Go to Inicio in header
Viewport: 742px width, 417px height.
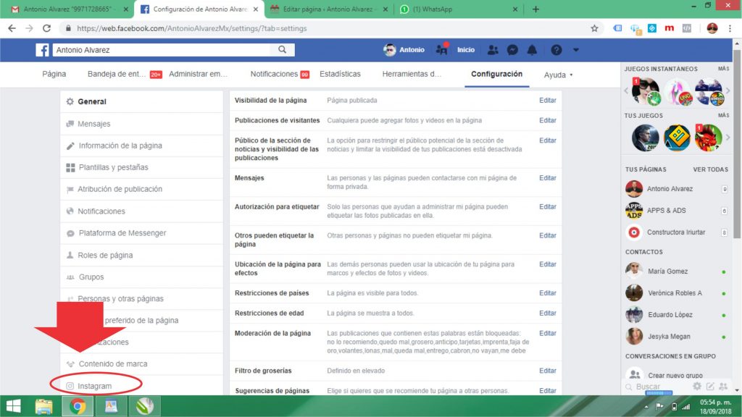tap(466, 50)
